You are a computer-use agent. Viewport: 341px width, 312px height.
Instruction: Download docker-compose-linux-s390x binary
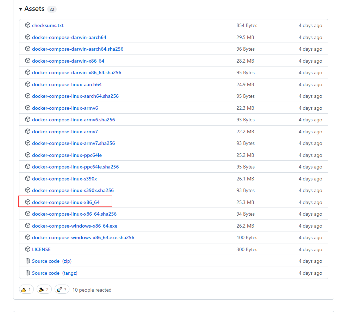(64, 179)
